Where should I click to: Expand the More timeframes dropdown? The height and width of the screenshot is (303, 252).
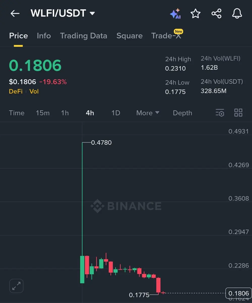coord(148,113)
